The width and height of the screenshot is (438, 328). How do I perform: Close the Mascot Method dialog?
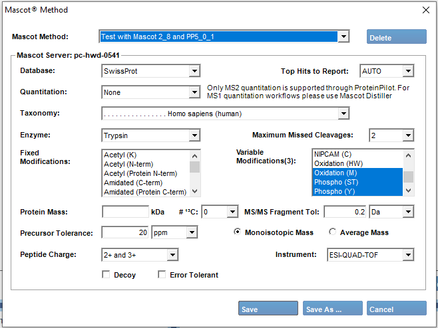tap(426, 10)
